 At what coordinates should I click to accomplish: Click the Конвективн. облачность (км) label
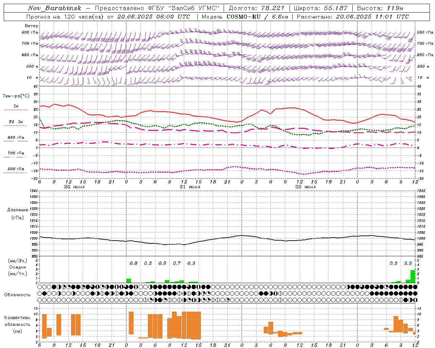17,324
